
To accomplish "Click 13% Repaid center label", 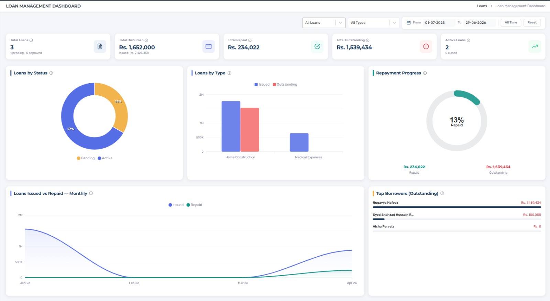I will [x=457, y=121].
